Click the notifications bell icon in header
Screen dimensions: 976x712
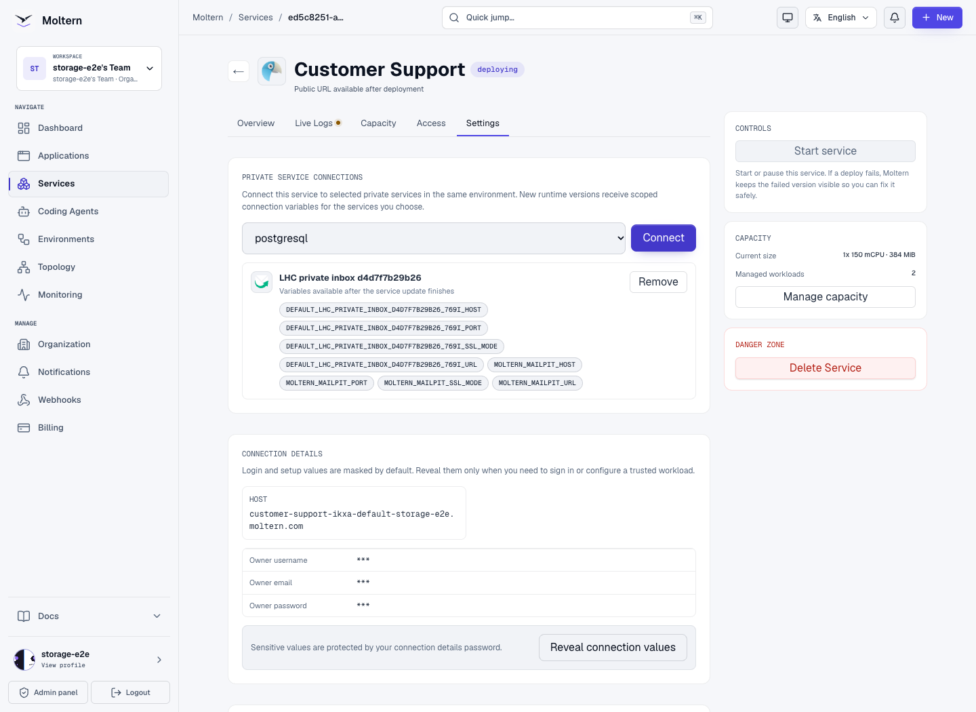click(895, 18)
